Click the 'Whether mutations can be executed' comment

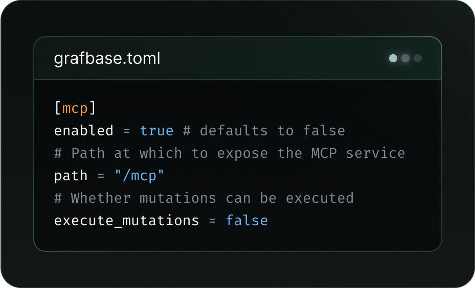[203, 198]
